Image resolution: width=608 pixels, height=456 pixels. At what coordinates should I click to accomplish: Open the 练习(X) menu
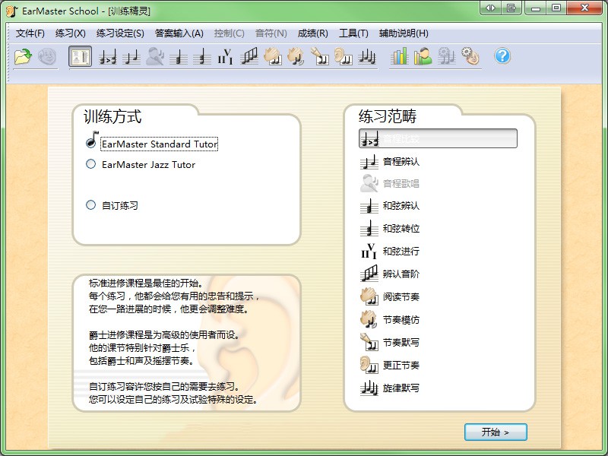click(x=70, y=33)
